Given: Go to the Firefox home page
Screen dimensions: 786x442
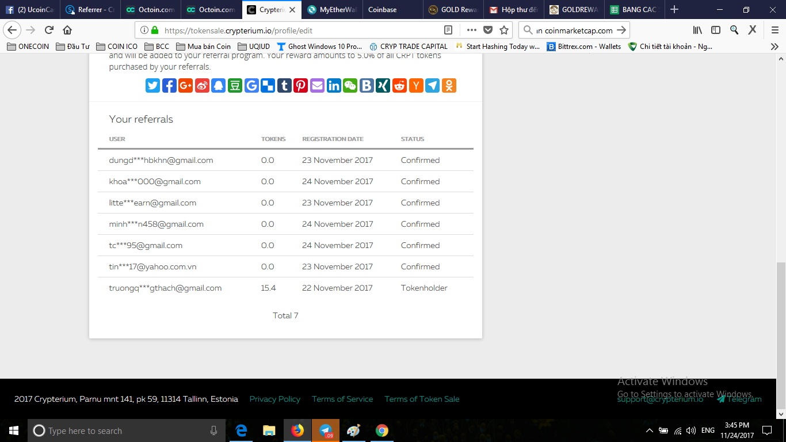Looking at the screenshot, I should pos(67,30).
